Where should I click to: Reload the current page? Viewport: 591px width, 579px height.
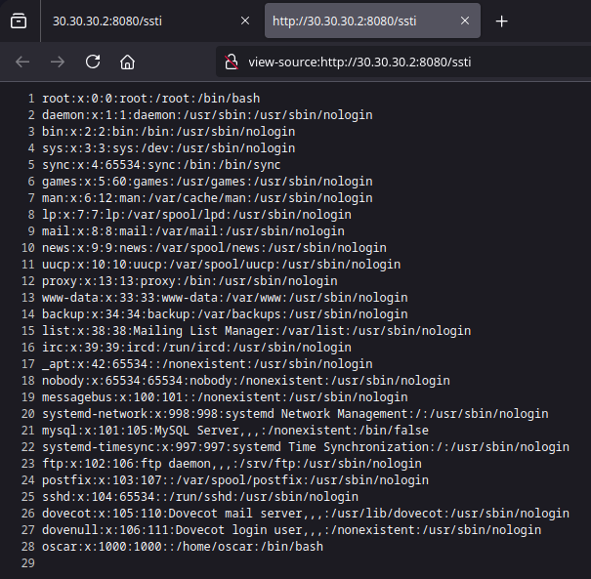click(93, 62)
